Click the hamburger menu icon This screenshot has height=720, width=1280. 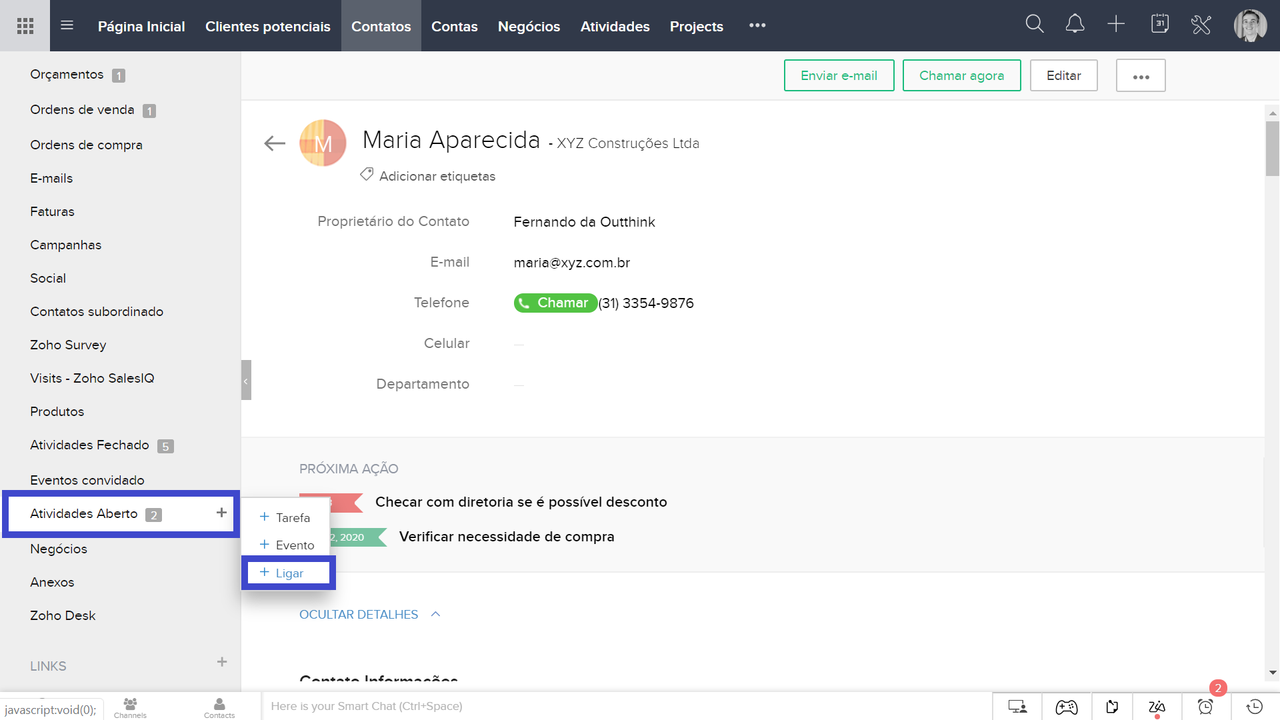67,26
